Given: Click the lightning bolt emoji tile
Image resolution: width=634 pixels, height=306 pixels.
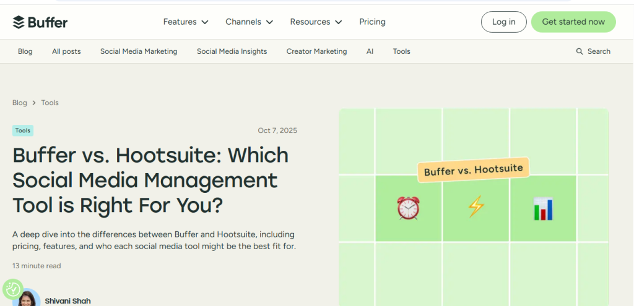Looking at the screenshot, I should tap(475, 207).
